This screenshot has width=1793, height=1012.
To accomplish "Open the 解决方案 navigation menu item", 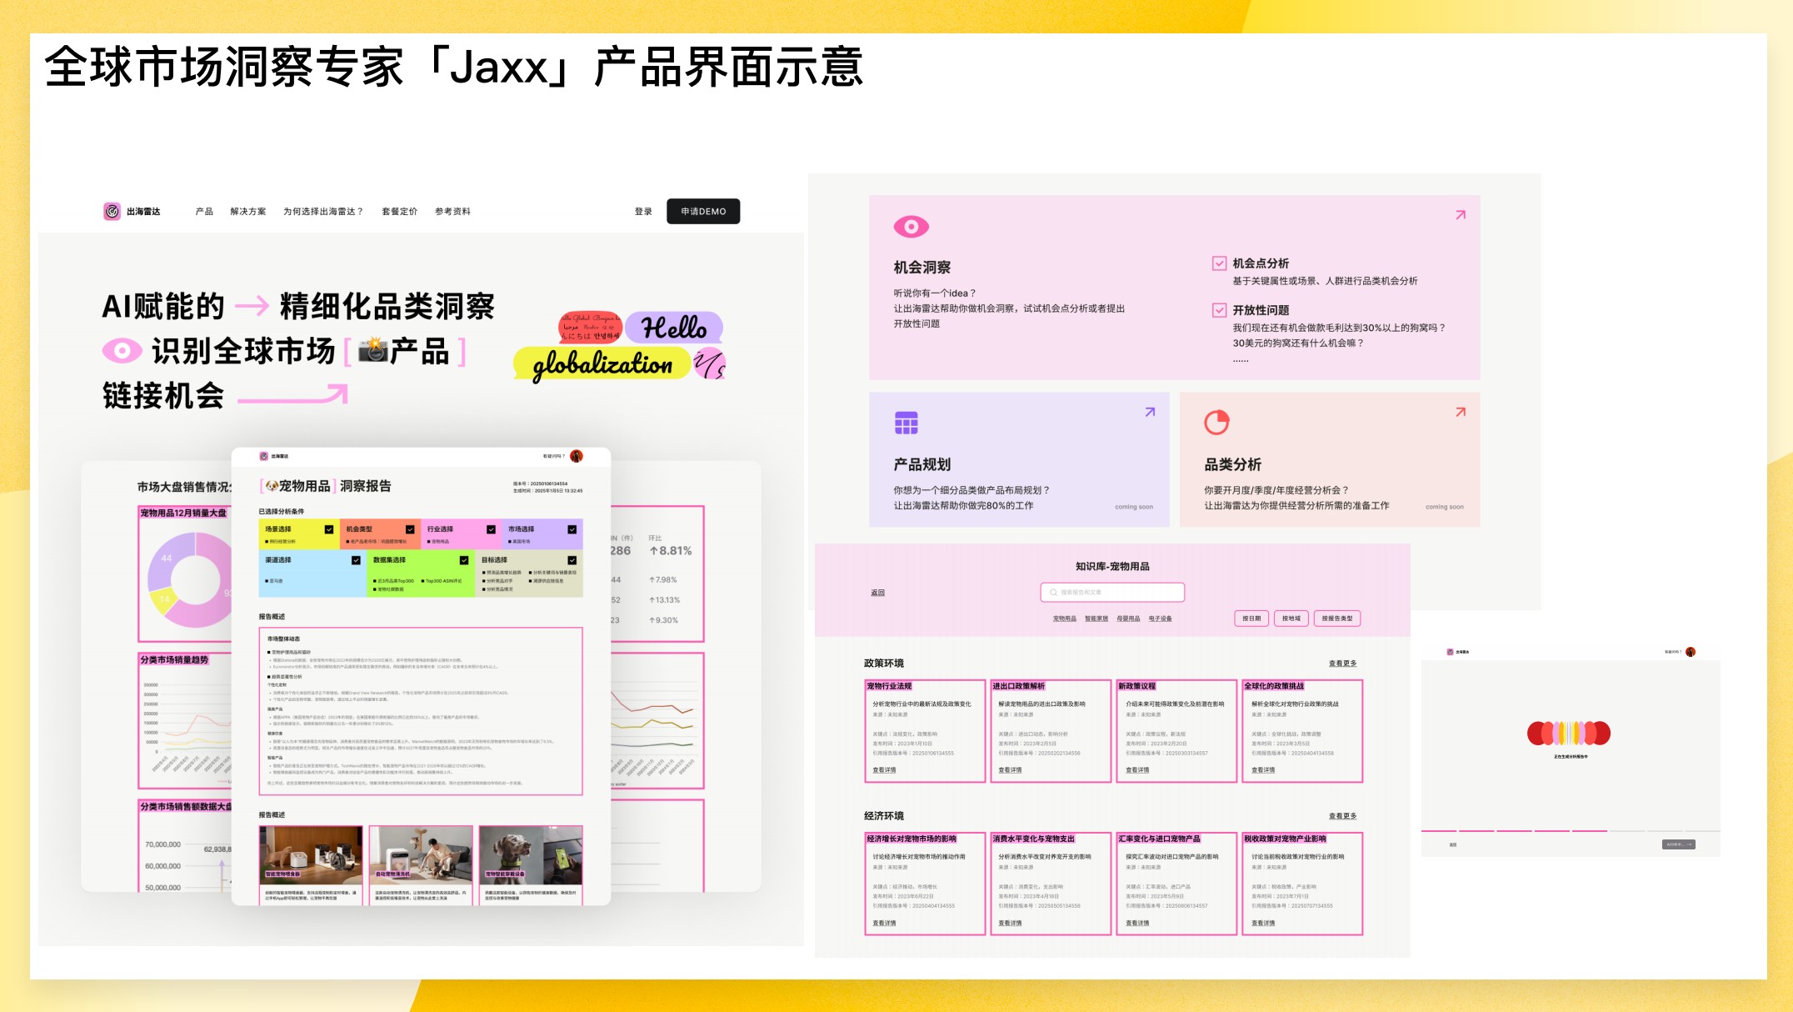I will point(248,212).
